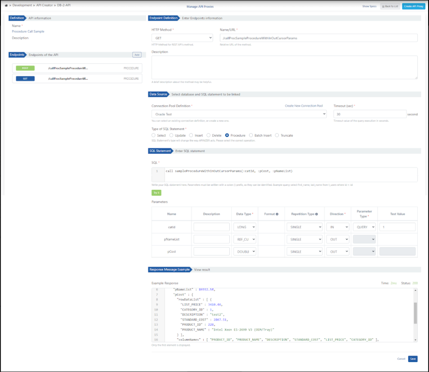The width and height of the screenshot is (429, 372).
Task: Click the green POST endpoint badge
Action: point(25,68)
